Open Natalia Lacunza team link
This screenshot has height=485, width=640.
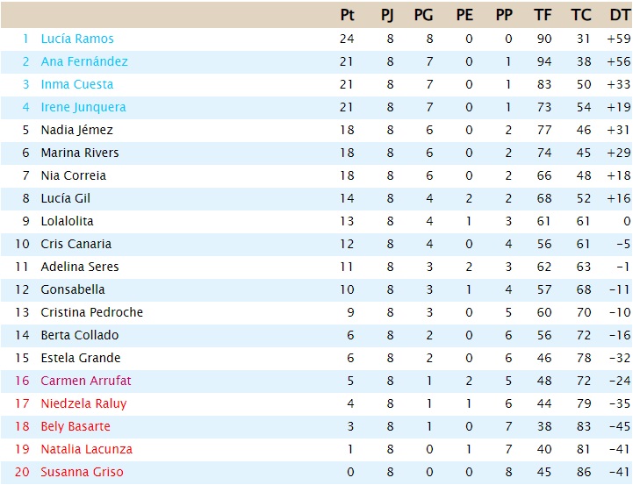point(87,450)
